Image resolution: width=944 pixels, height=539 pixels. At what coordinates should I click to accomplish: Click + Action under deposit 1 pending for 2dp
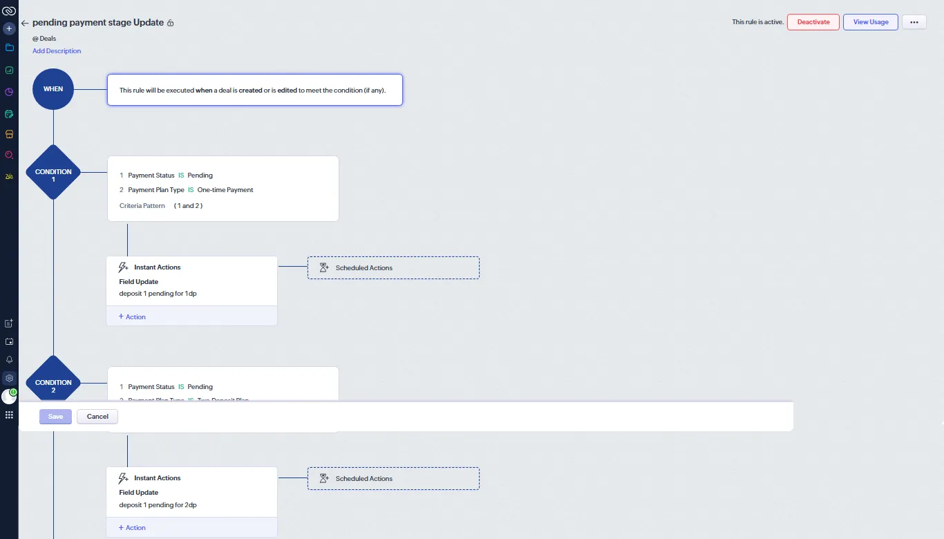click(x=132, y=527)
